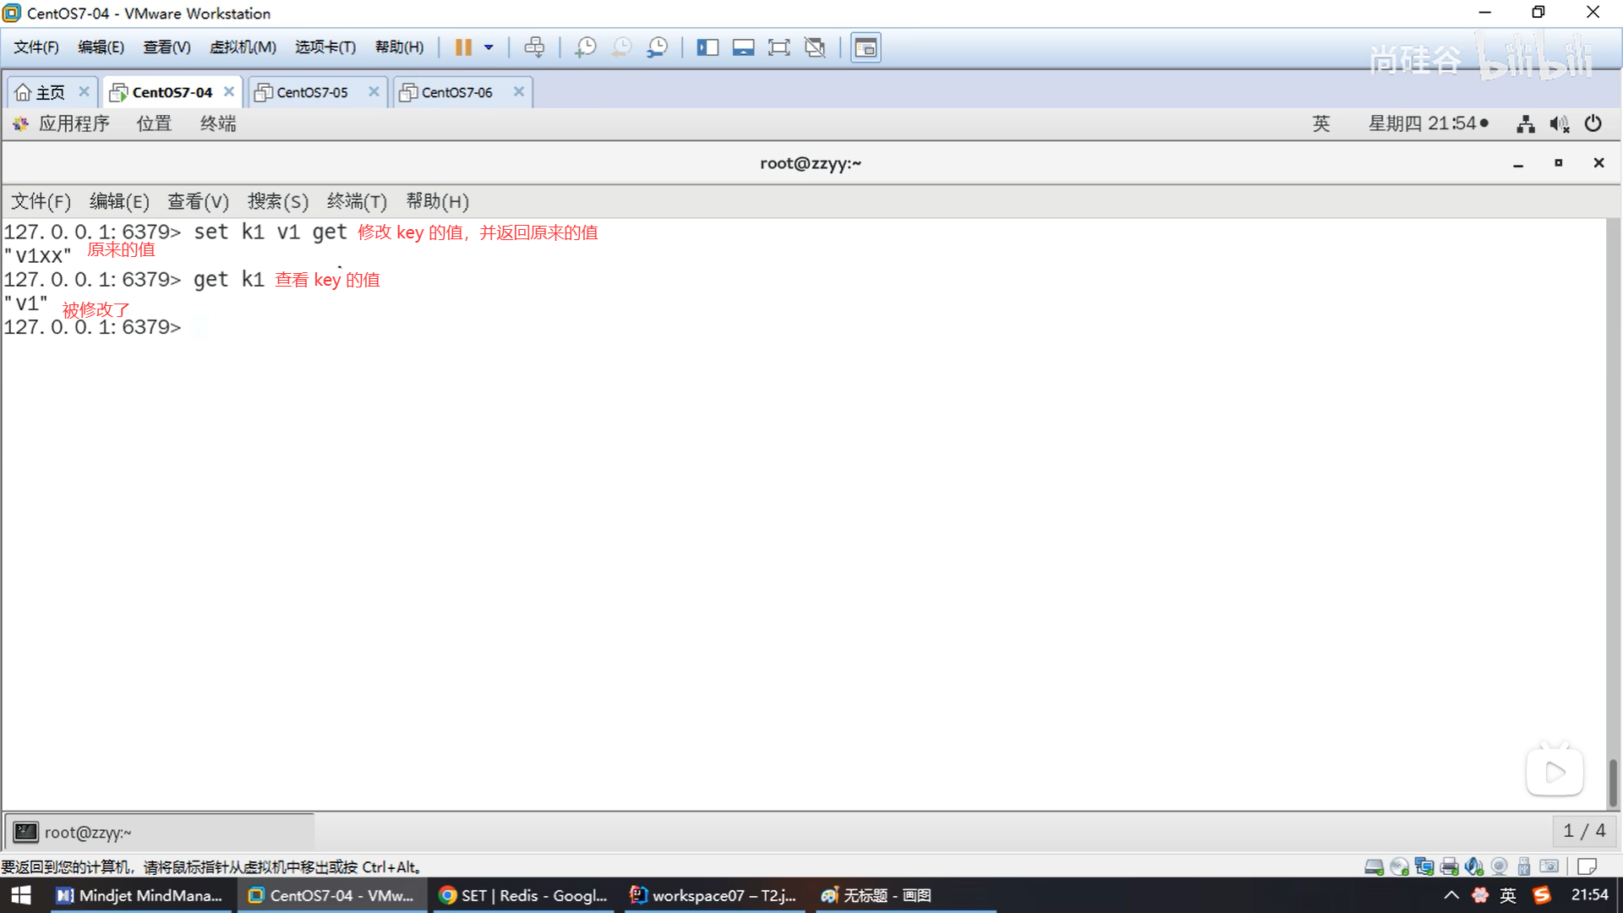Click the 1 / 4 workspace switcher
Screen dimensions: 1623x913
pyautogui.click(x=1583, y=831)
